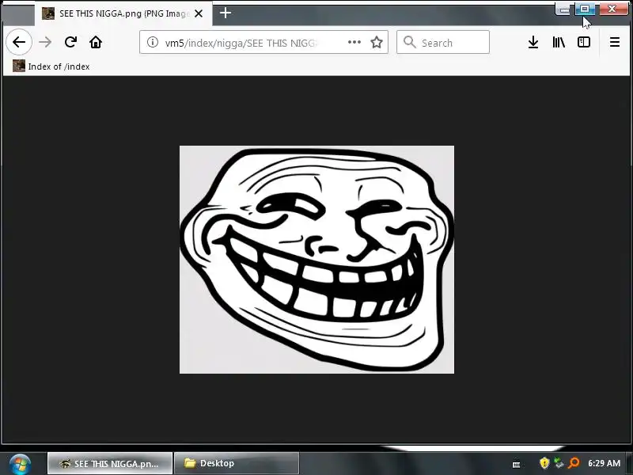
Task: Click the magnifier icon in the search box
Action: coord(409,42)
